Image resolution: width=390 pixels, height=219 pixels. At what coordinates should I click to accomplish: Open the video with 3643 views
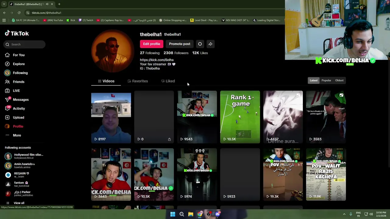pos(111,175)
